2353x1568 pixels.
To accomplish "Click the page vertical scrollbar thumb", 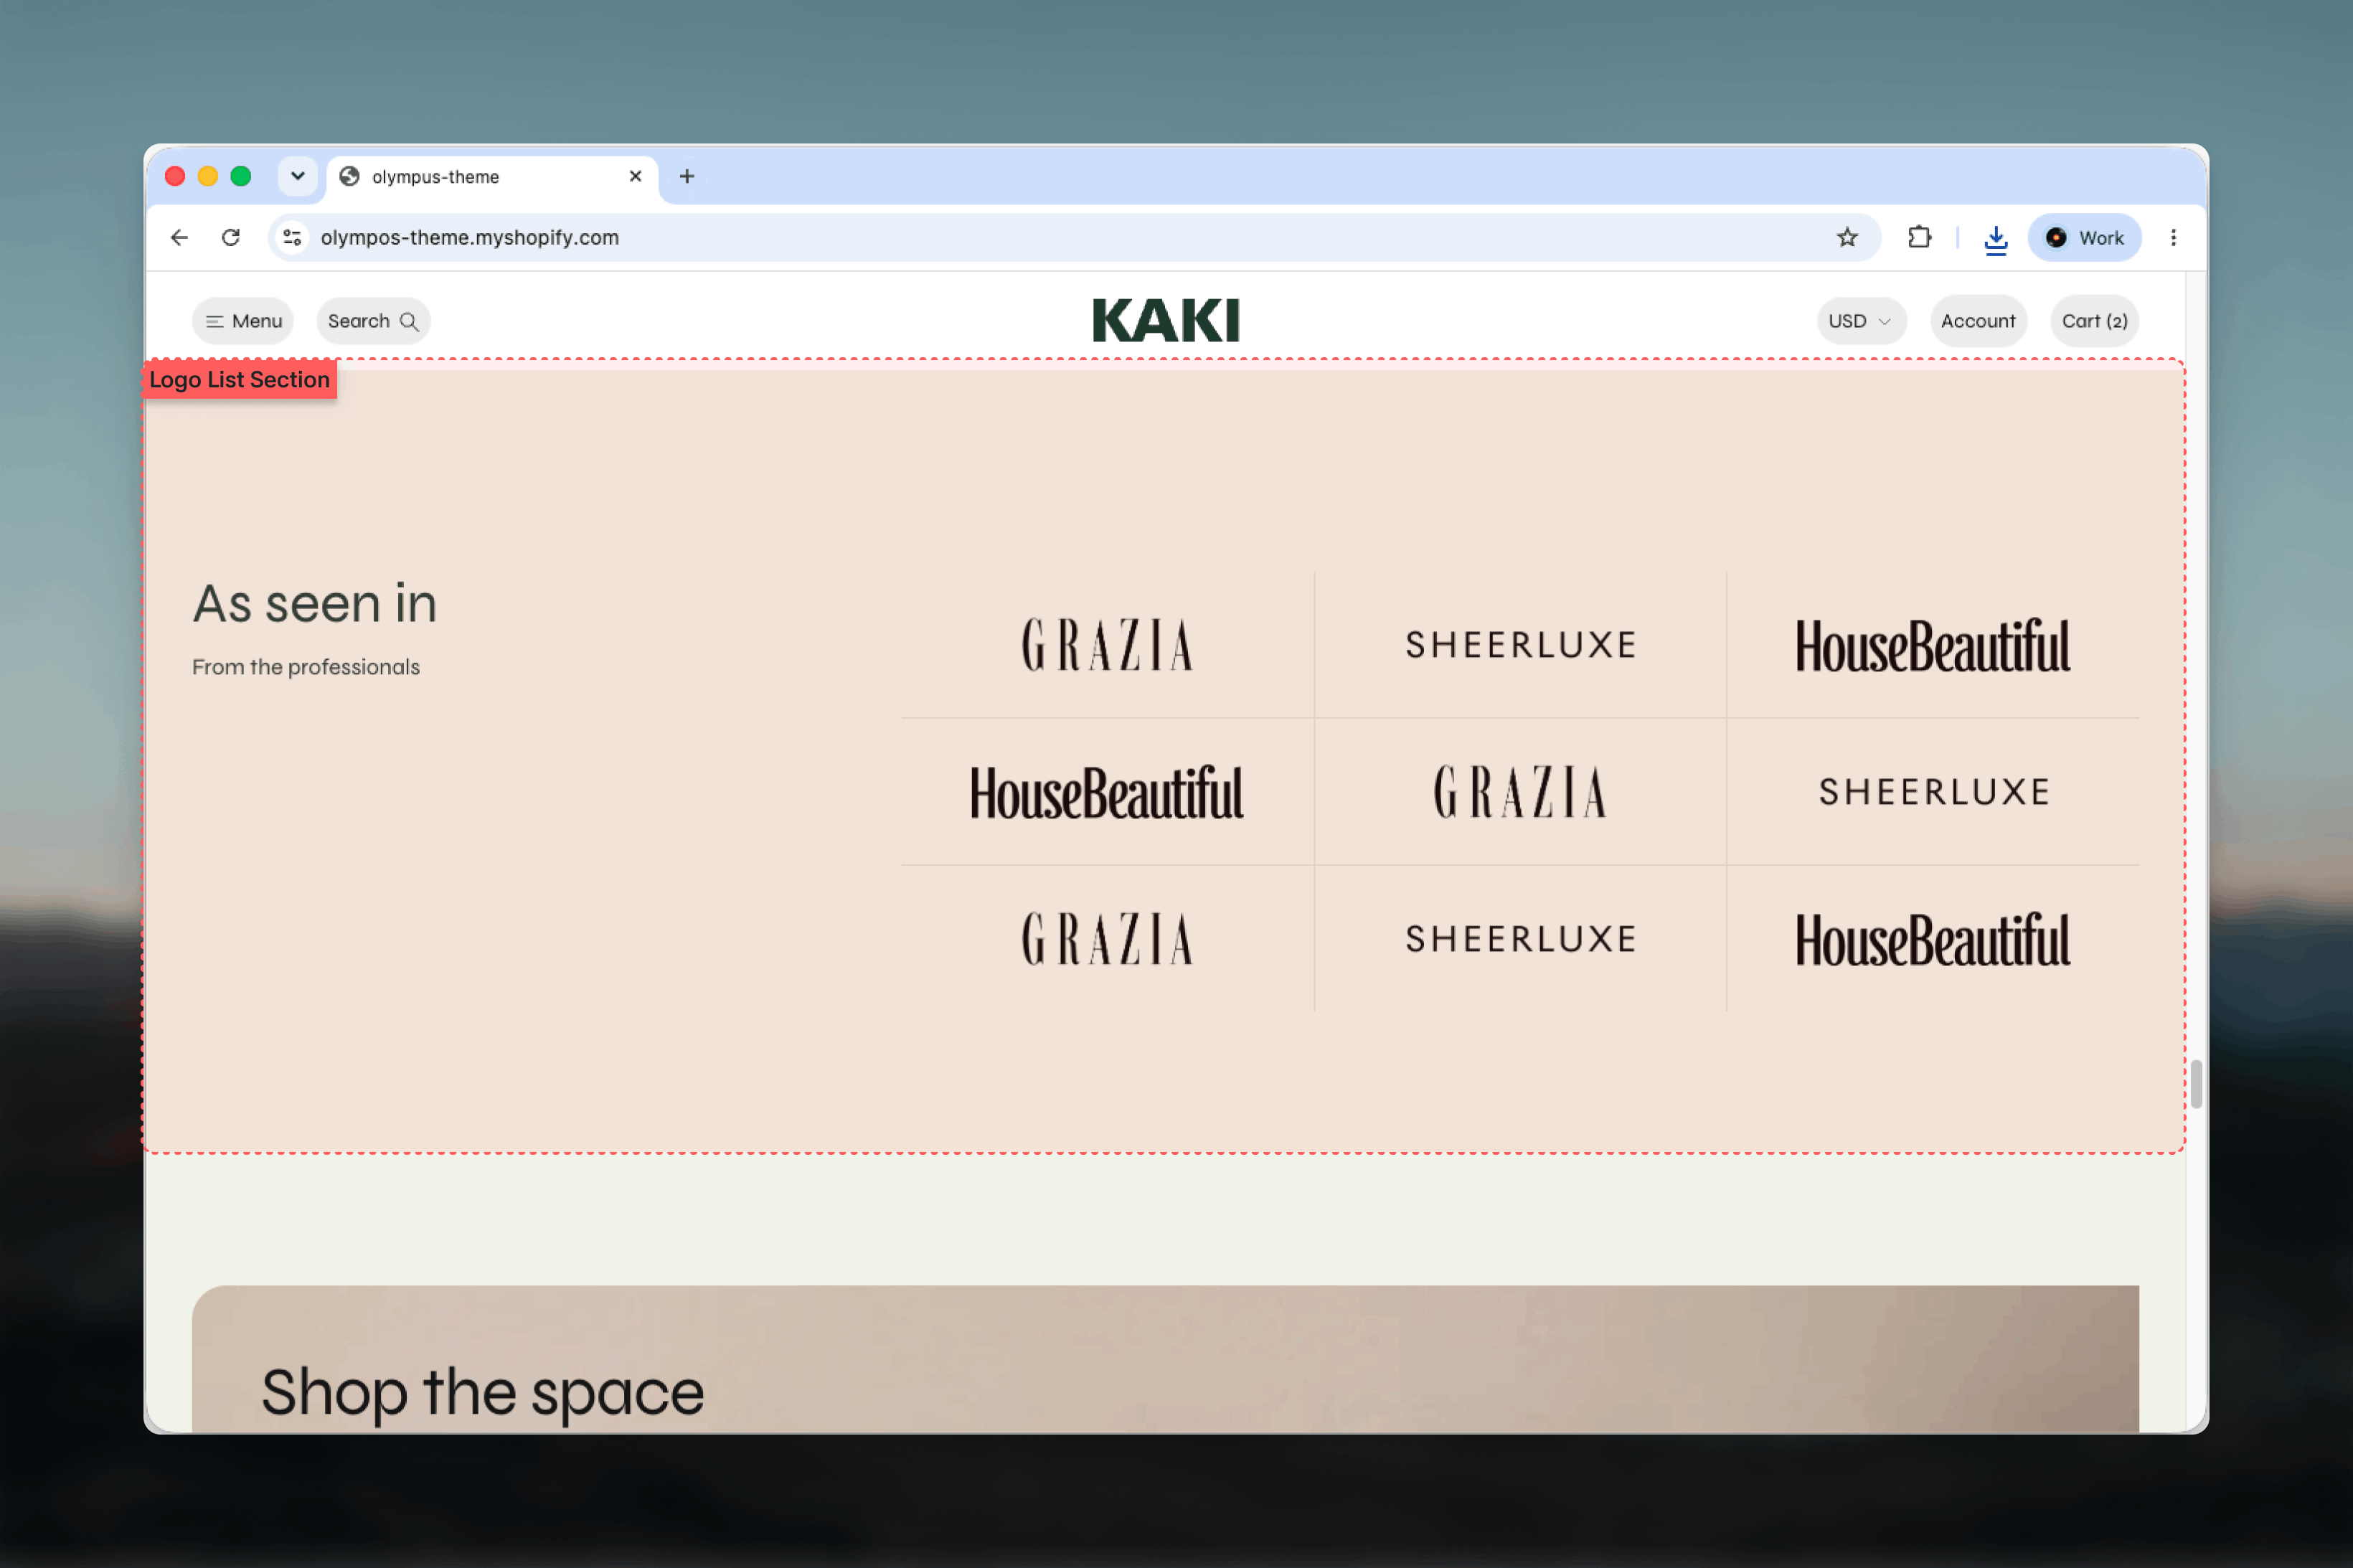I will [2196, 1084].
